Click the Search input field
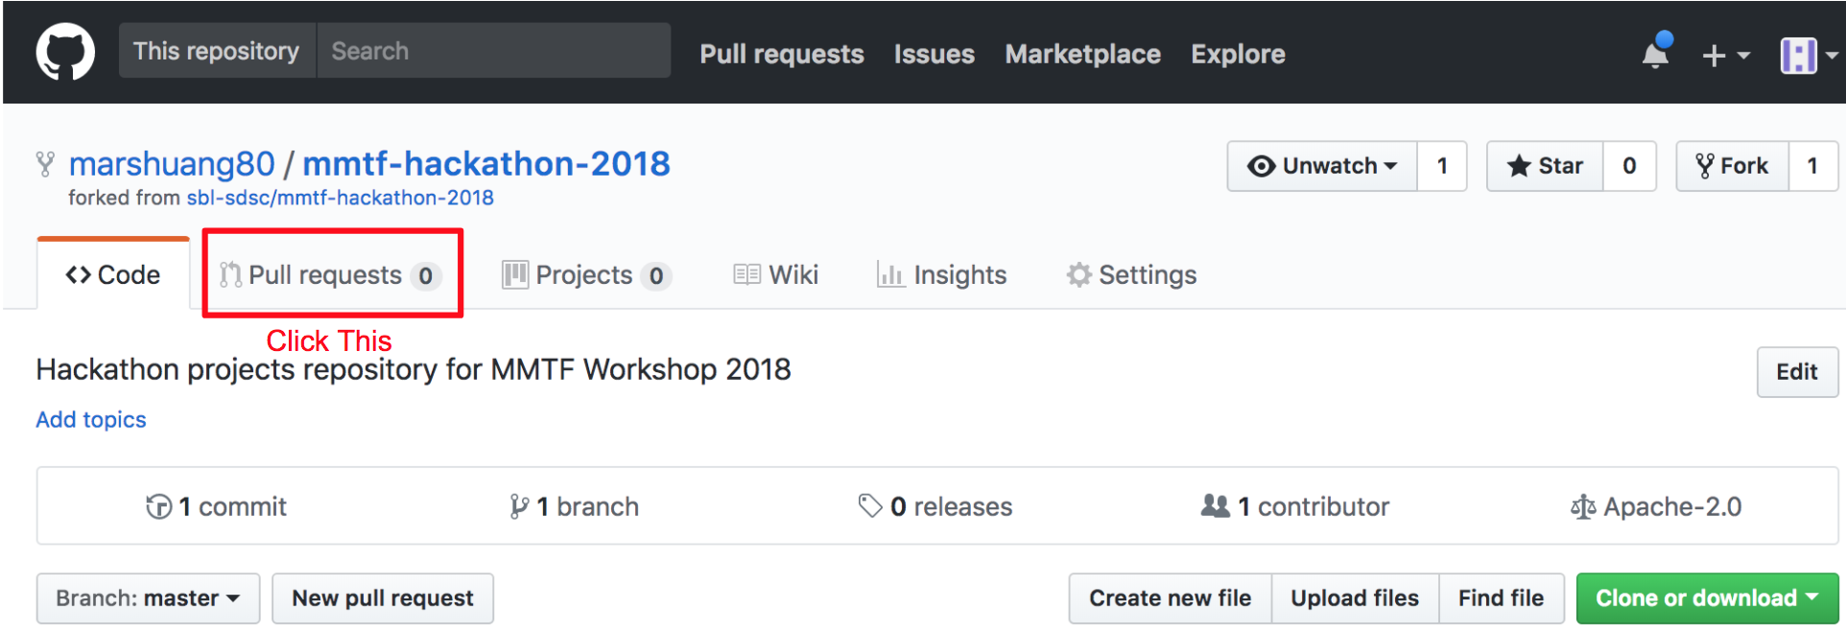The width and height of the screenshot is (1846, 633). 493,51
